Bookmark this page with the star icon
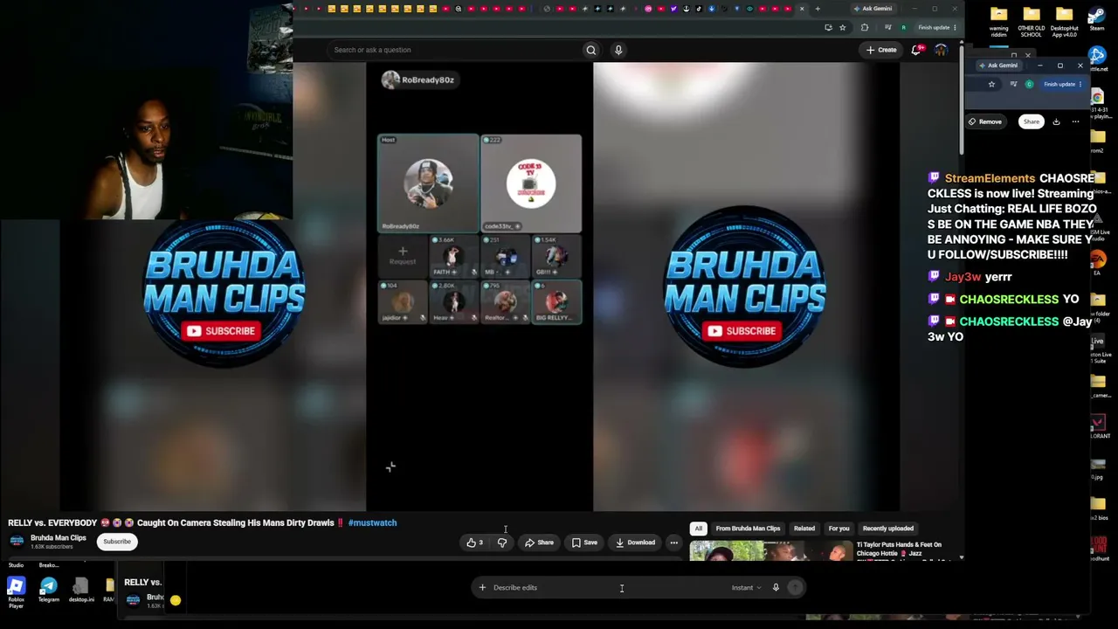Viewport: 1118px width, 629px height. pos(842,27)
